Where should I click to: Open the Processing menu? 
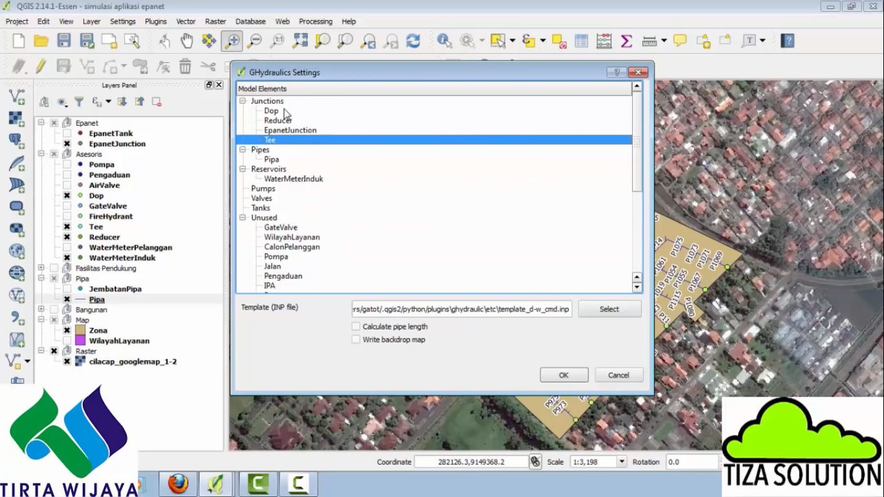click(x=315, y=21)
